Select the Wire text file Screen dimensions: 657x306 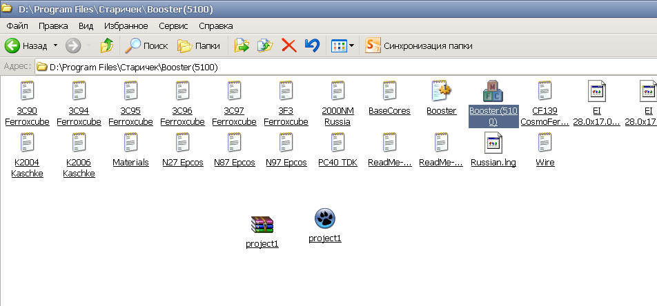[x=545, y=150]
